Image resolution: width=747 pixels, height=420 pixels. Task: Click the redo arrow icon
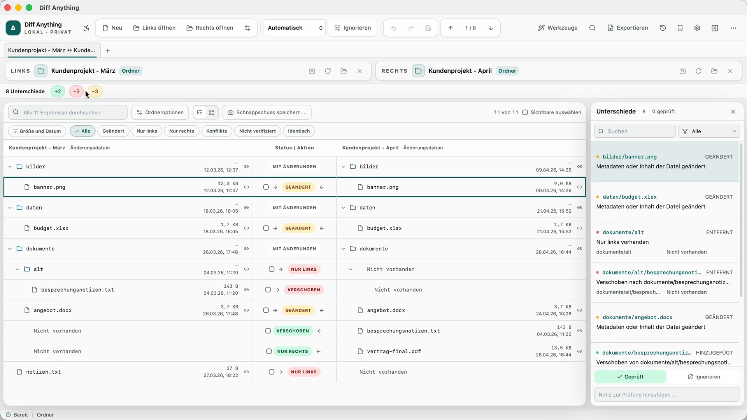[x=411, y=28]
